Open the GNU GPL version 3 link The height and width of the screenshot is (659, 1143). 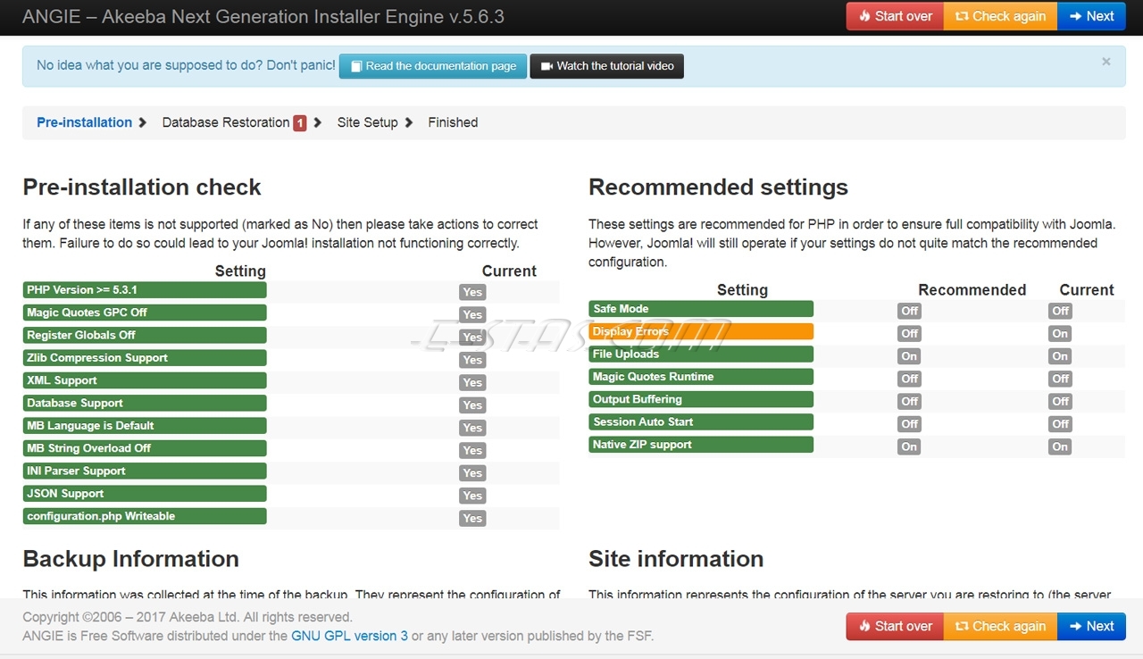pos(349,636)
